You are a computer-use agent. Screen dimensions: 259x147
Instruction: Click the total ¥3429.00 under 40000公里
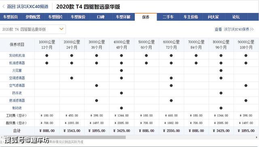click(x=121, y=131)
